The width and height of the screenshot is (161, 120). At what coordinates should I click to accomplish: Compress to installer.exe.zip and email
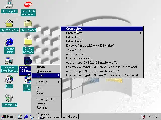tap(102, 75)
